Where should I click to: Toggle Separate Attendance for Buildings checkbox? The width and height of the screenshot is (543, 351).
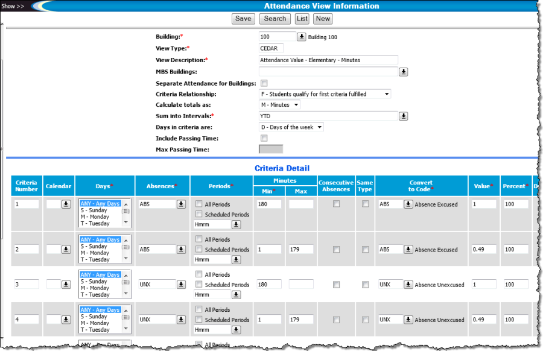(264, 83)
